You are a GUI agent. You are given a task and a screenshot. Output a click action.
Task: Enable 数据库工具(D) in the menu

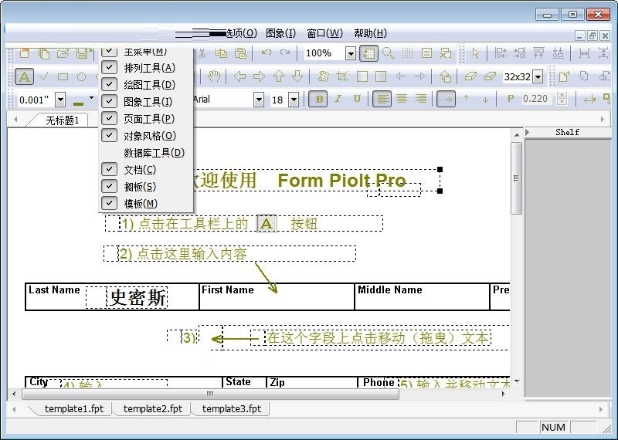(x=146, y=153)
